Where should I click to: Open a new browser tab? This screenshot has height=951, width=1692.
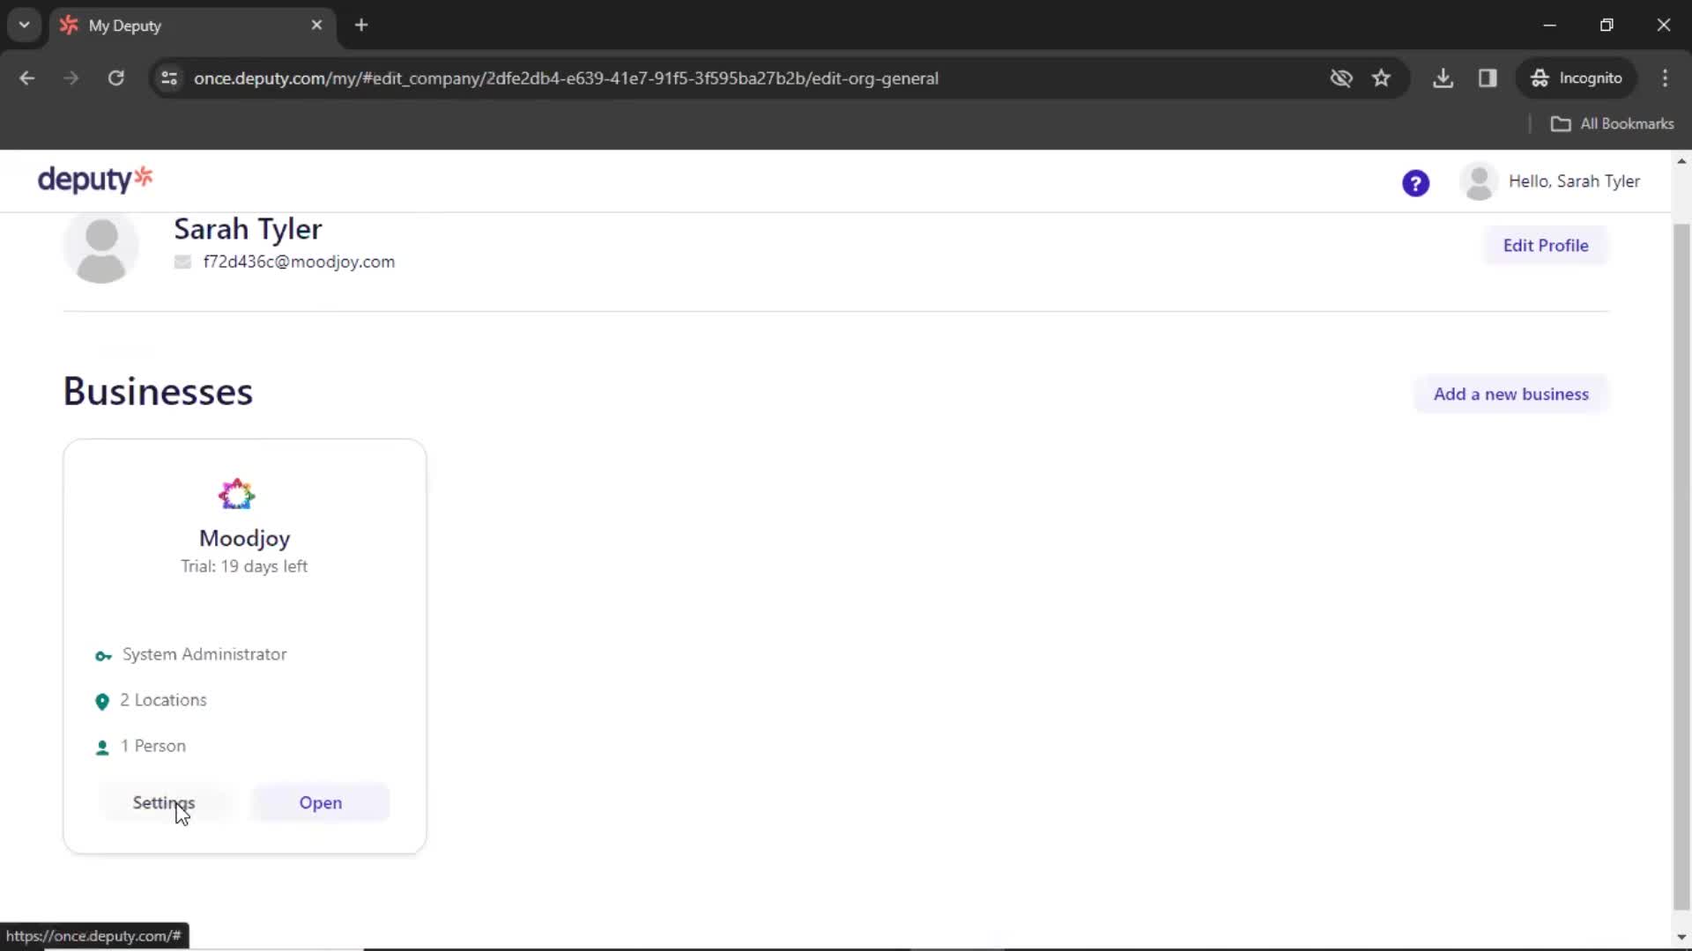(361, 25)
